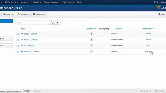Toggle default star for Beez3 - Default
Screen dimensions: 166x93
[x=92, y=34]
